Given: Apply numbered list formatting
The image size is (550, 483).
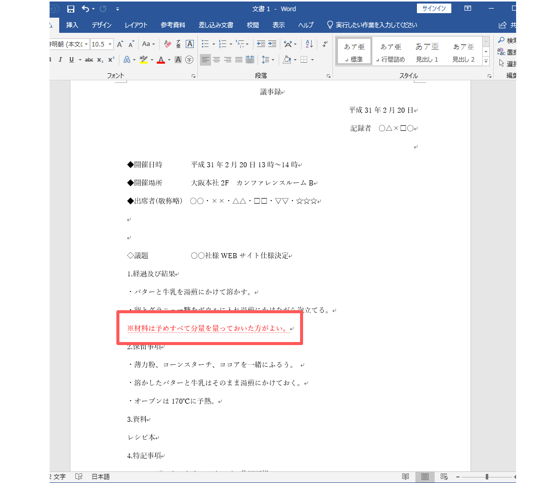Looking at the screenshot, I should click(223, 44).
